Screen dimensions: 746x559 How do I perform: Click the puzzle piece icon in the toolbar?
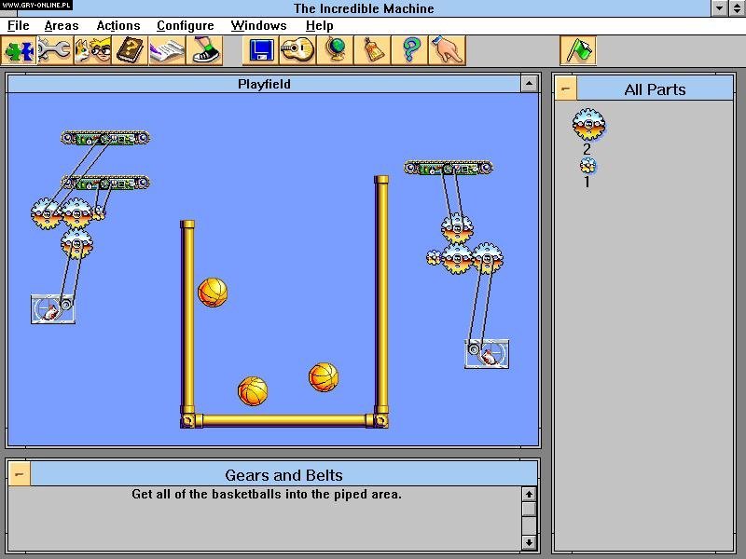(x=19, y=51)
